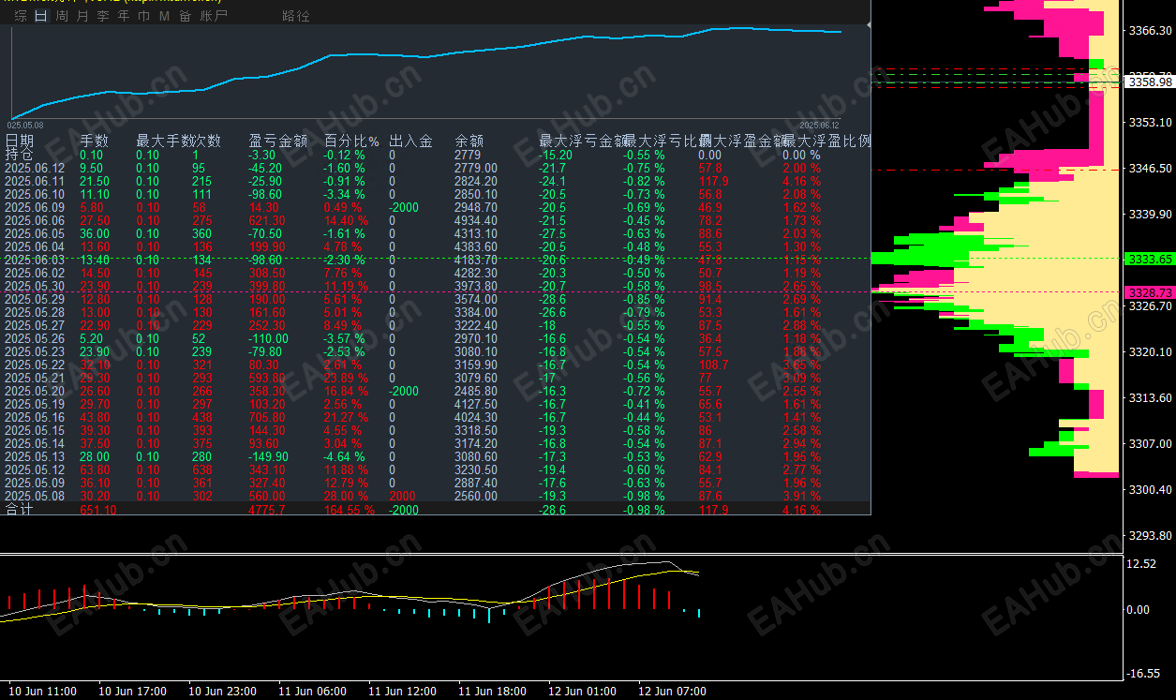The image size is (1176, 700).
Task: Click date cell 2025.05.08
Action: coord(35,496)
